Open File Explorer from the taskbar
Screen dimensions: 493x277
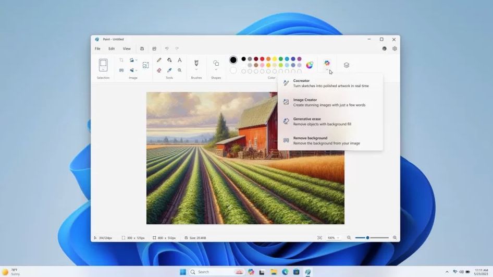[274, 272]
